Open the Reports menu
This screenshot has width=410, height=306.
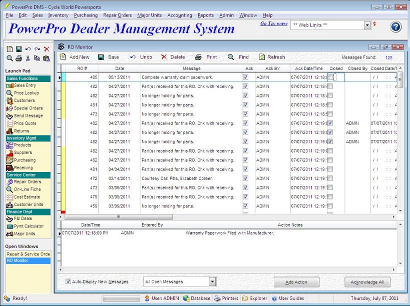pos(205,15)
